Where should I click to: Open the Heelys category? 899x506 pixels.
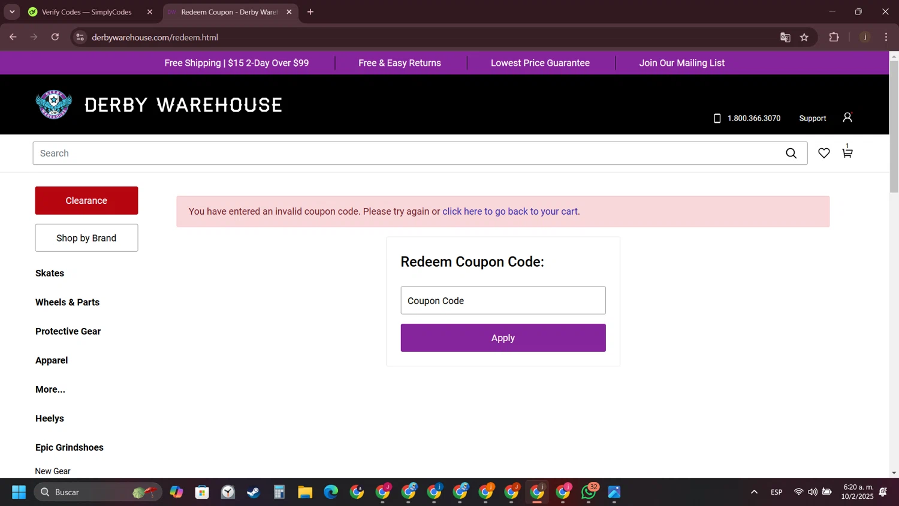click(50, 418)
